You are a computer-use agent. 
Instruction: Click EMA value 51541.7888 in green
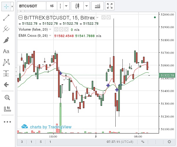click(x=85, y=36)
